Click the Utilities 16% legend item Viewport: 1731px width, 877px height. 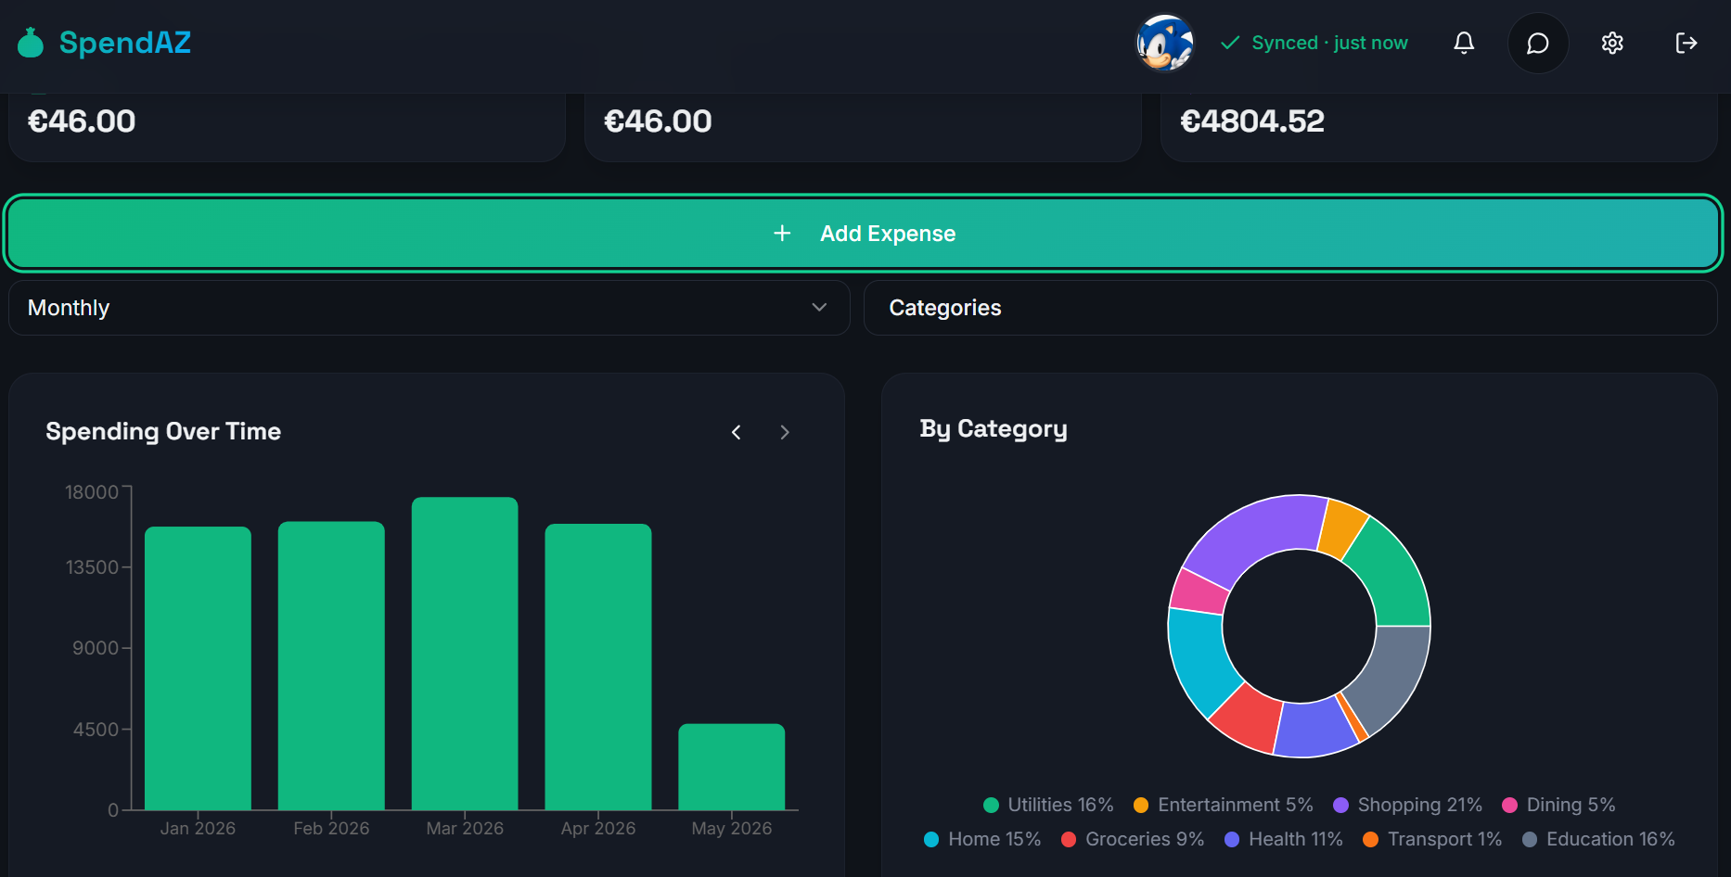pyautogui.click(x=1048, y=805)
